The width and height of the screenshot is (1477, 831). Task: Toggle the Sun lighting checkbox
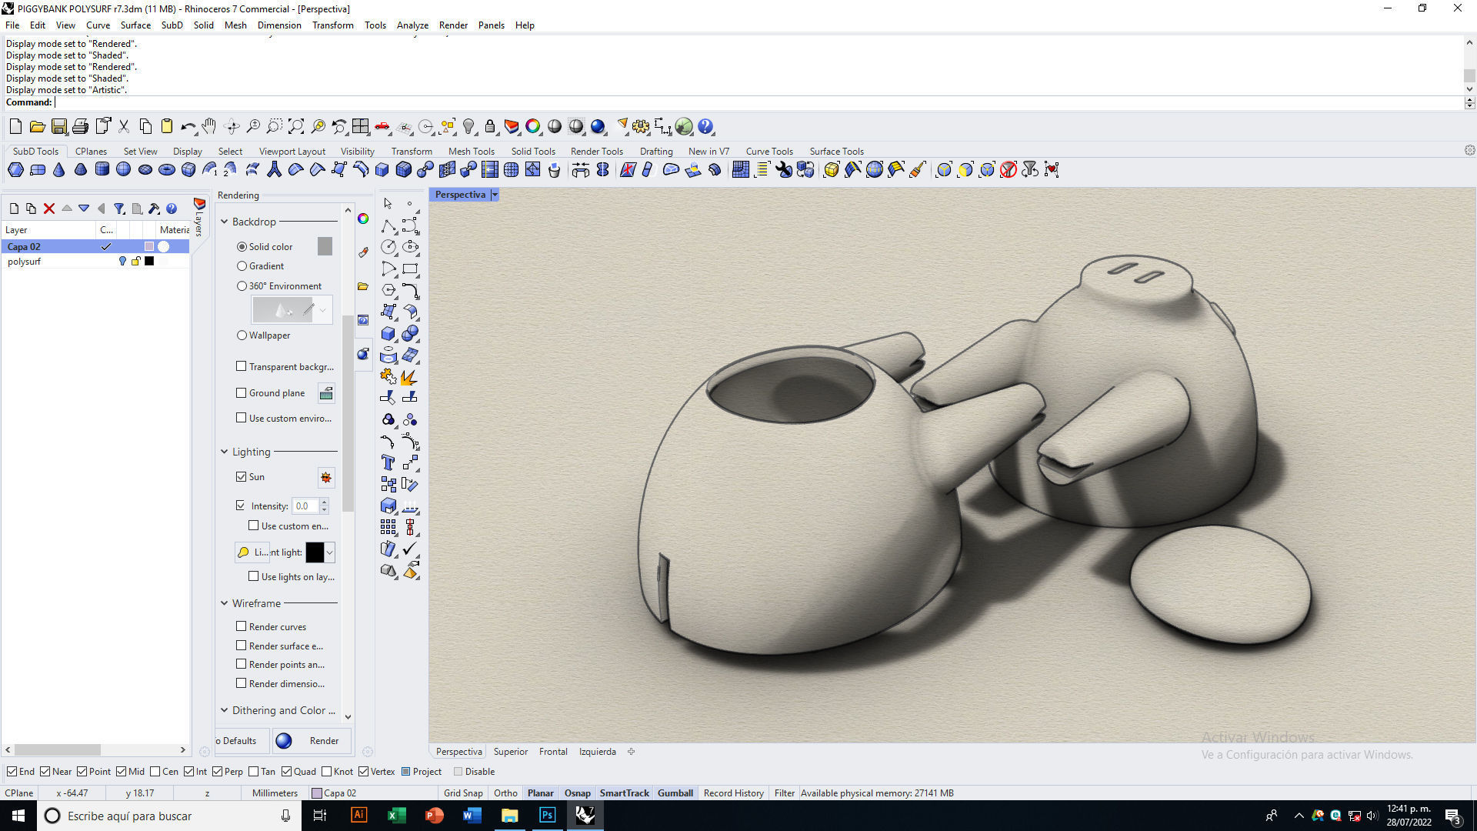pyautogui.click(x=242, y=477)
